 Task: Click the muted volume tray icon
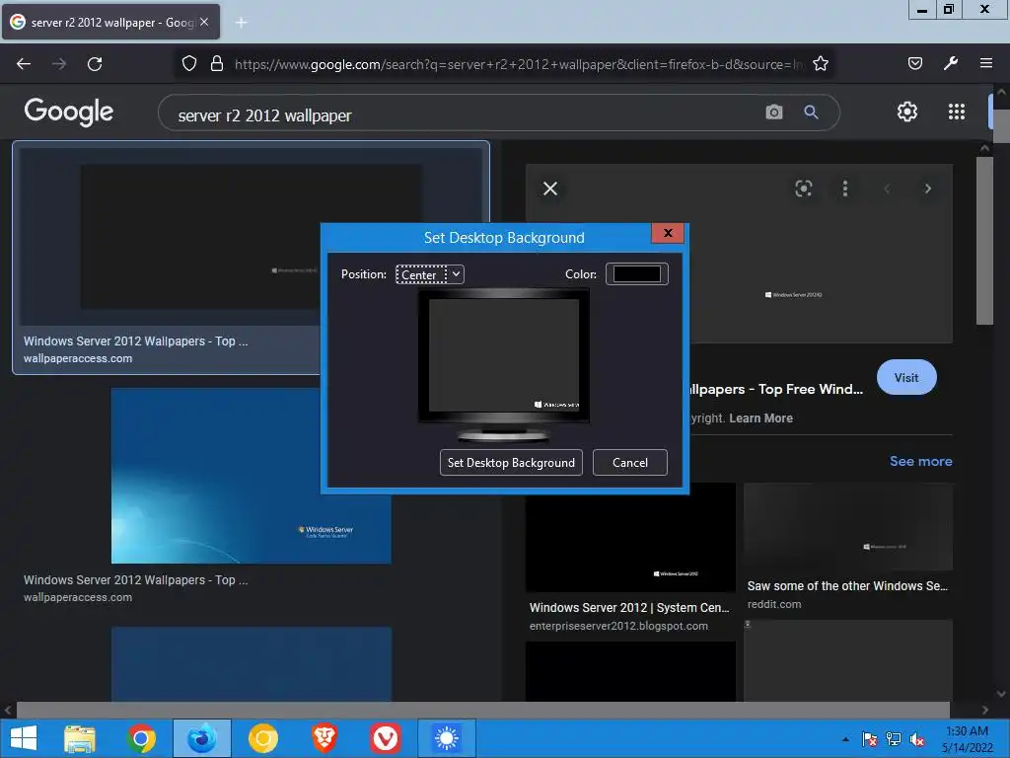coord(917,739)
